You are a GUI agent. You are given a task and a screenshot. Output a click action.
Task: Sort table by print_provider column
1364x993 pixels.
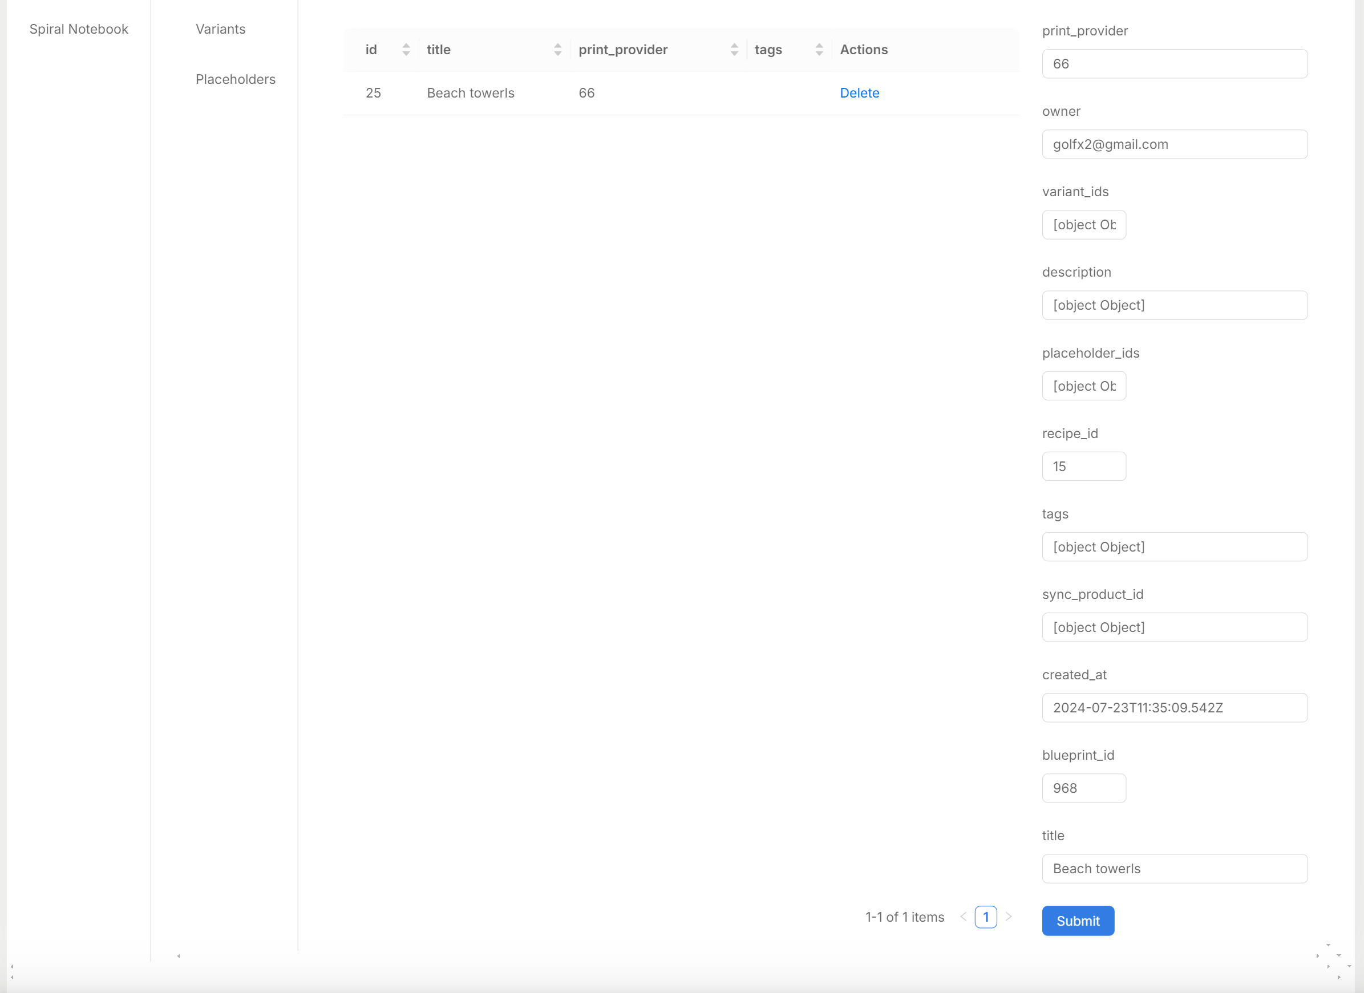(734, 49)
